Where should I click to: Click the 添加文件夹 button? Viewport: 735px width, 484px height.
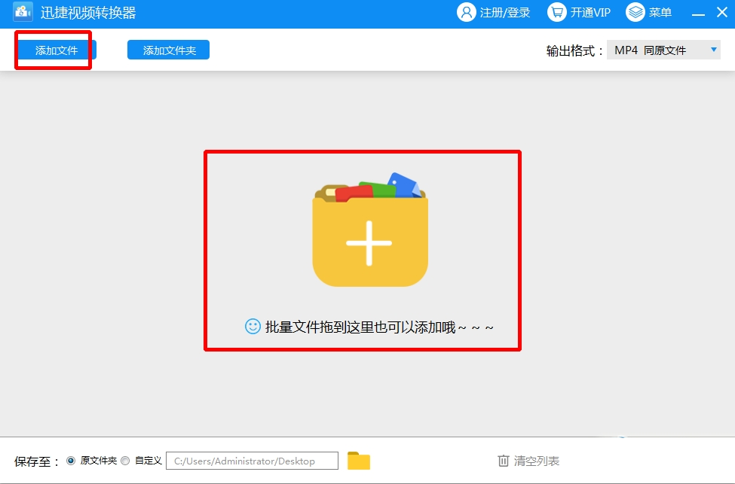(168, 49)
